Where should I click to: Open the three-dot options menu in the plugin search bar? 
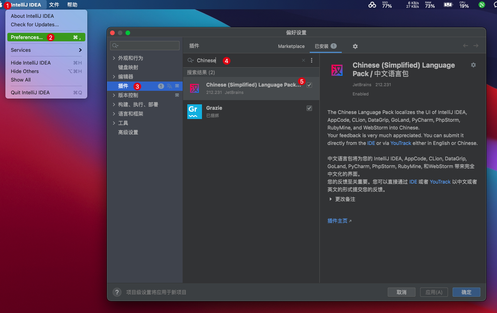pos(312,60)
